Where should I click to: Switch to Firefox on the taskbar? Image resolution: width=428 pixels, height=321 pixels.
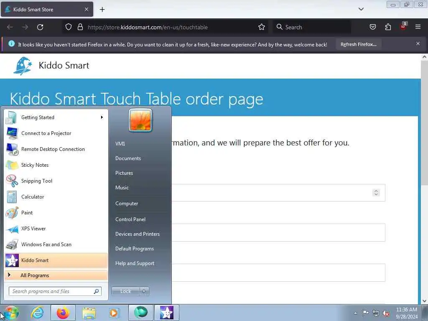click(63, 313)
